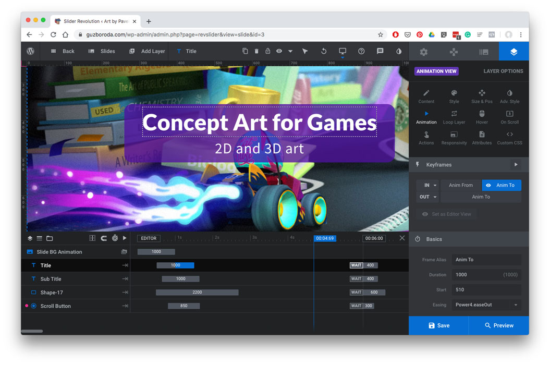Open the Animation layer option
Viewport: 550px width, 365px height.
426,117
